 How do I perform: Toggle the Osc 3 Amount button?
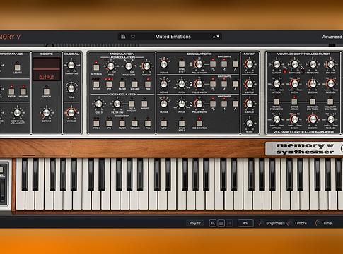point(132,104)
